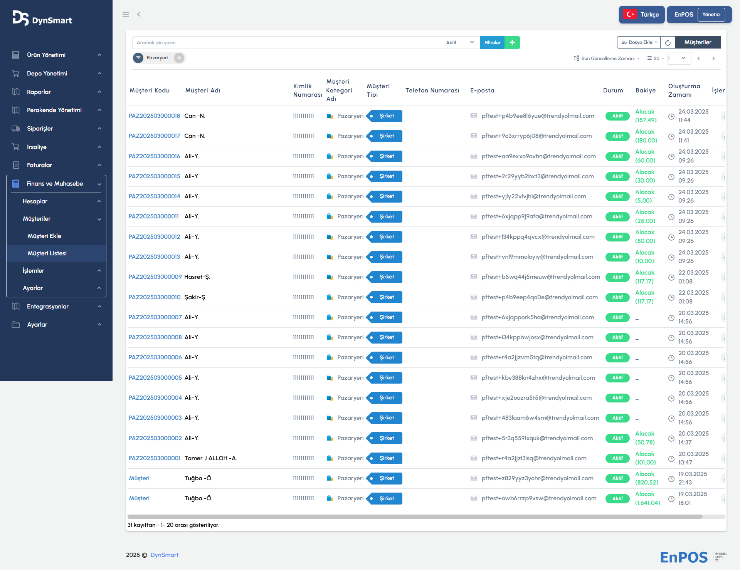Click the refresh icon beside Dosya Ekle
740x570 pixels.
pyautogui.click(x=668, y=42)
